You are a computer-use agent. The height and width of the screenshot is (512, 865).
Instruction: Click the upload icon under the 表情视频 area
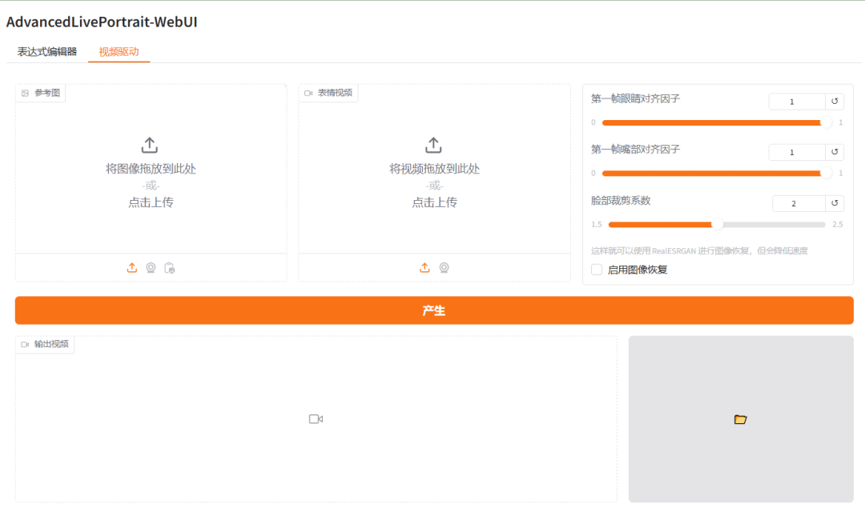(x=424, y=267)
